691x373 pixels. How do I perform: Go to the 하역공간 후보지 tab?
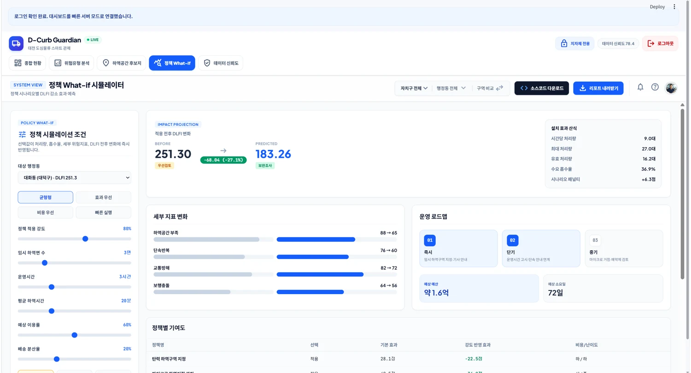pos(122,63)
